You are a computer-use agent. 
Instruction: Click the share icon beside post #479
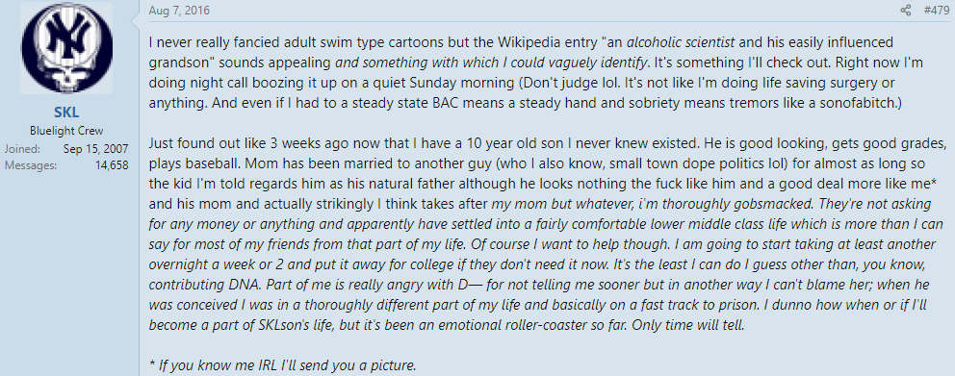pos(906,11)
